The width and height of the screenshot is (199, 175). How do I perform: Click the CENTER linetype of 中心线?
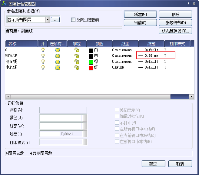[118, 67]
